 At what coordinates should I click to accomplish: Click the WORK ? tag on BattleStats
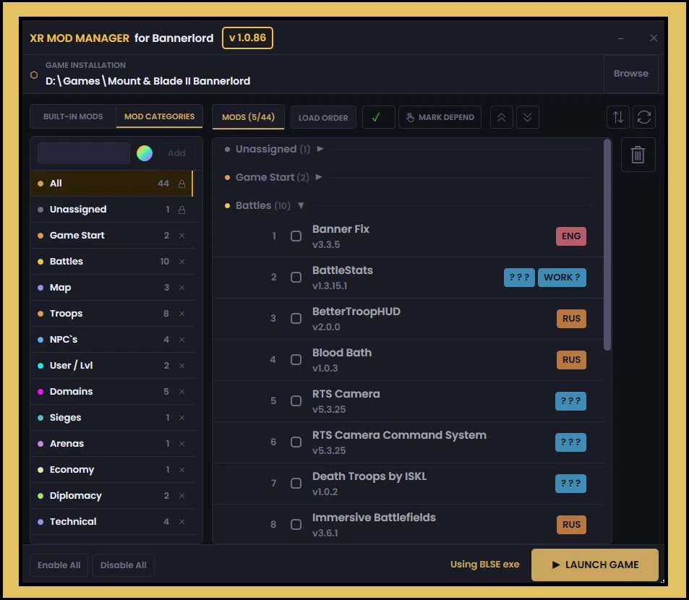(x=562, y=278)
